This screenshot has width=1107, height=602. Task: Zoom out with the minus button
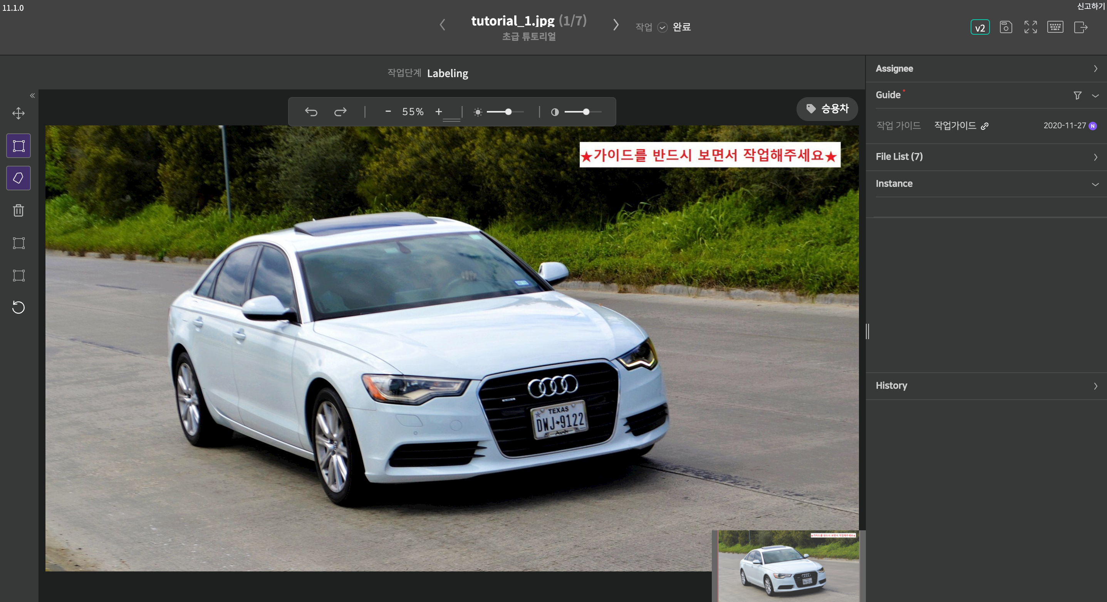pos(388,111)
